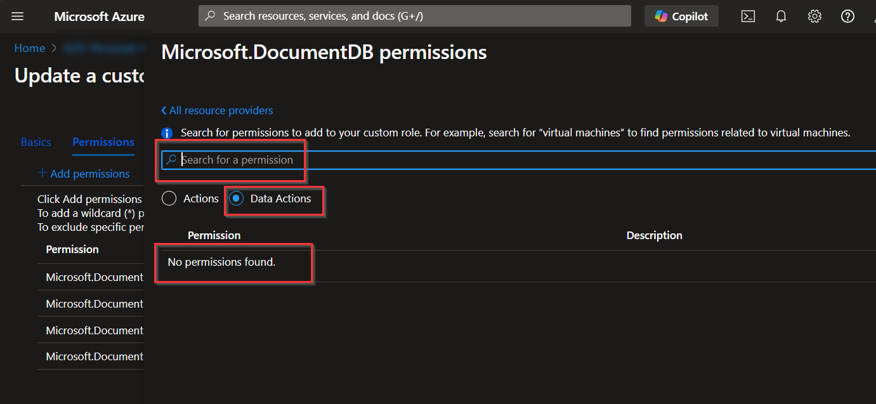Select the Data Actions radio button
Screen dimensions: 876x404
point(236,199)
